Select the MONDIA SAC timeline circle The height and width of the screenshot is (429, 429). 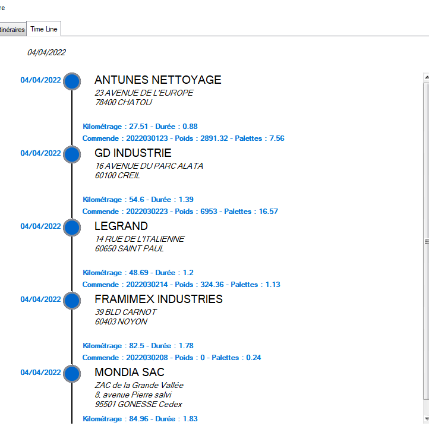coord(72,374)
